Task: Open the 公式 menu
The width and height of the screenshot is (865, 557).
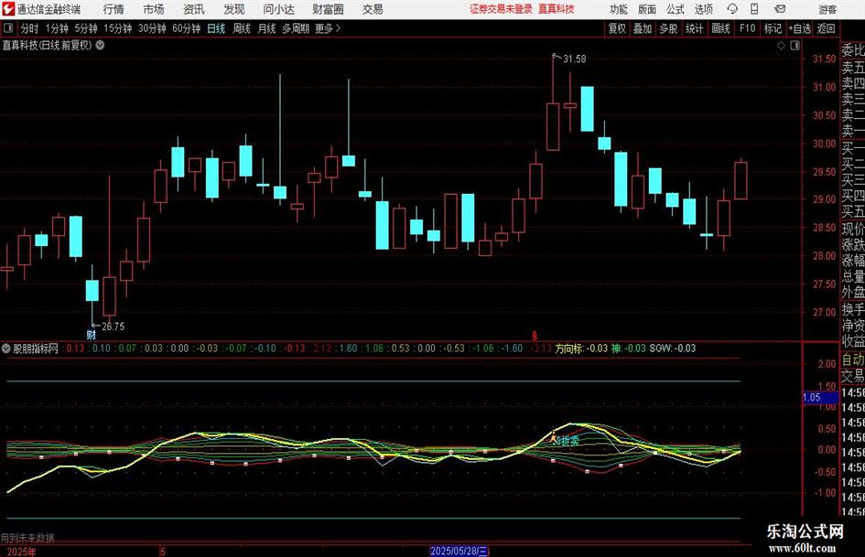Action: tap(676, 9)
